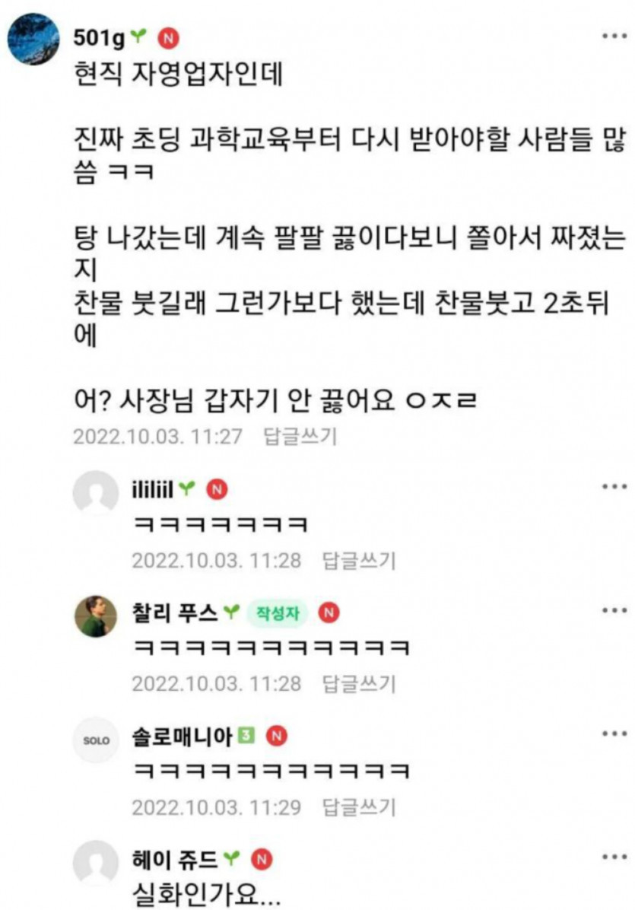
Task: Open more options for 솔로매니아's reply
Action: click(614, 733)
